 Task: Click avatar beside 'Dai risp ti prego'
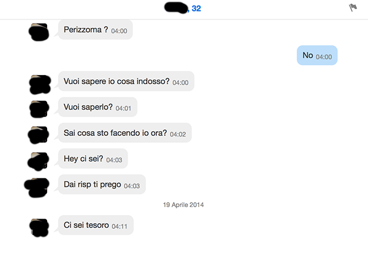click(37, 188)
